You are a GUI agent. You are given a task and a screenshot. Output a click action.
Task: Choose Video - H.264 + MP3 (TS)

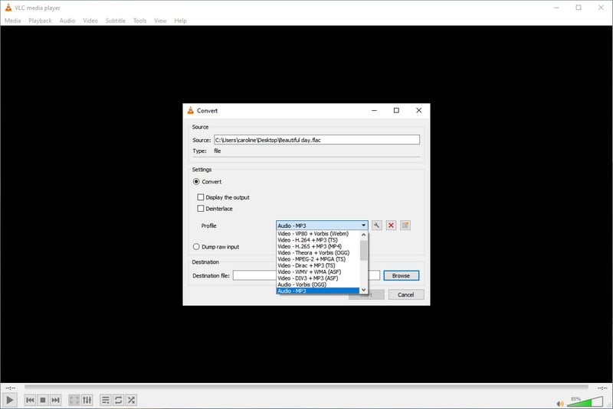307,240
